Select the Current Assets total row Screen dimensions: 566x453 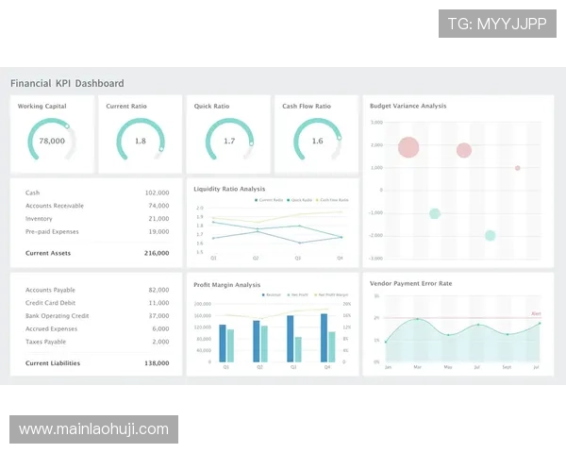pyautogui.click(x=96, y=253)
